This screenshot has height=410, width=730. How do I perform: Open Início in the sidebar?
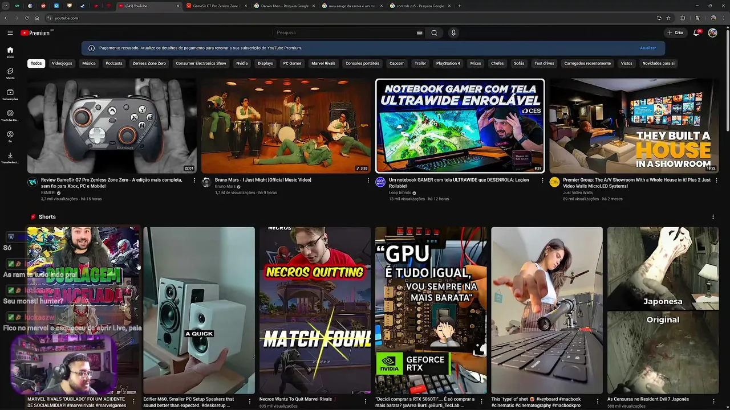tap(10, 52)
